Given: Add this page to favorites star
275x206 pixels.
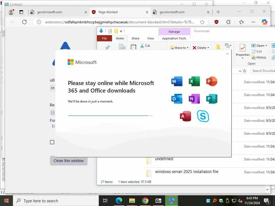Looking at the screenshot, I should 202,22.
